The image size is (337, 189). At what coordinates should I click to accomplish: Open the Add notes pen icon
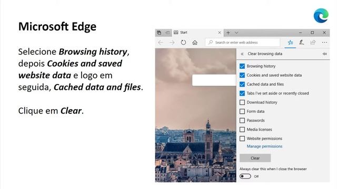pyautogui.click(x=302, y=43)
